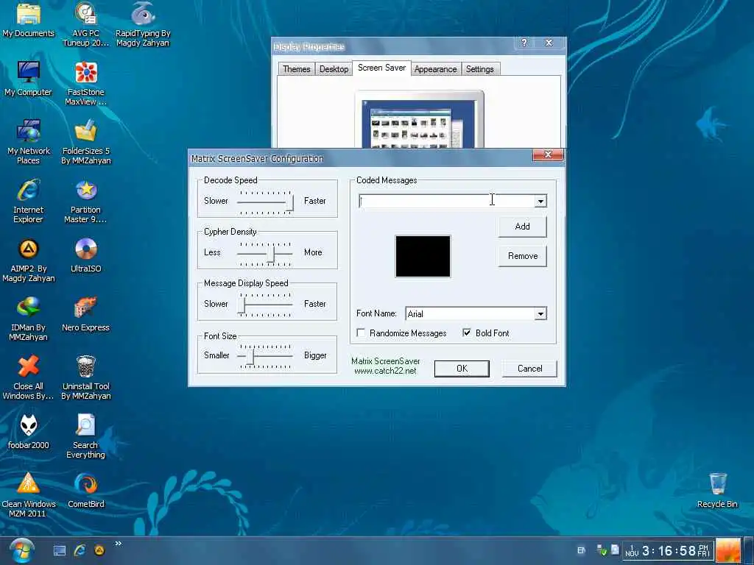Click the Font Size slider thumb
This screenshot has height=565, width=754.
[250, 356]
